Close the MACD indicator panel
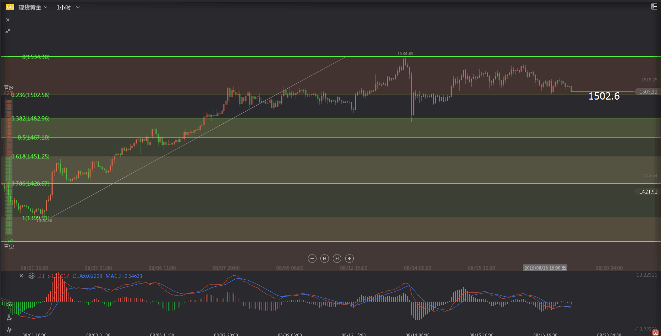The image size is (661, 336). [x=21, y=276]
